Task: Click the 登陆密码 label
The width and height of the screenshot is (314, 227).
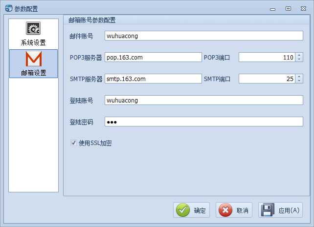Action: pyautogui.click(x=81, y=122)
